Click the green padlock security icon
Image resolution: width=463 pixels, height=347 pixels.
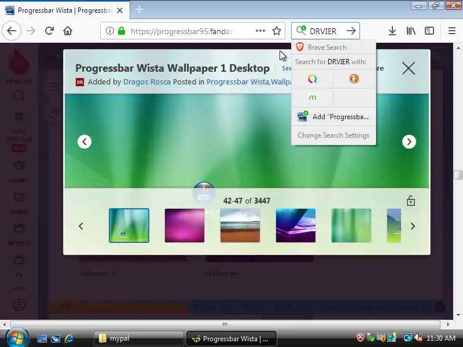[122, 31]
